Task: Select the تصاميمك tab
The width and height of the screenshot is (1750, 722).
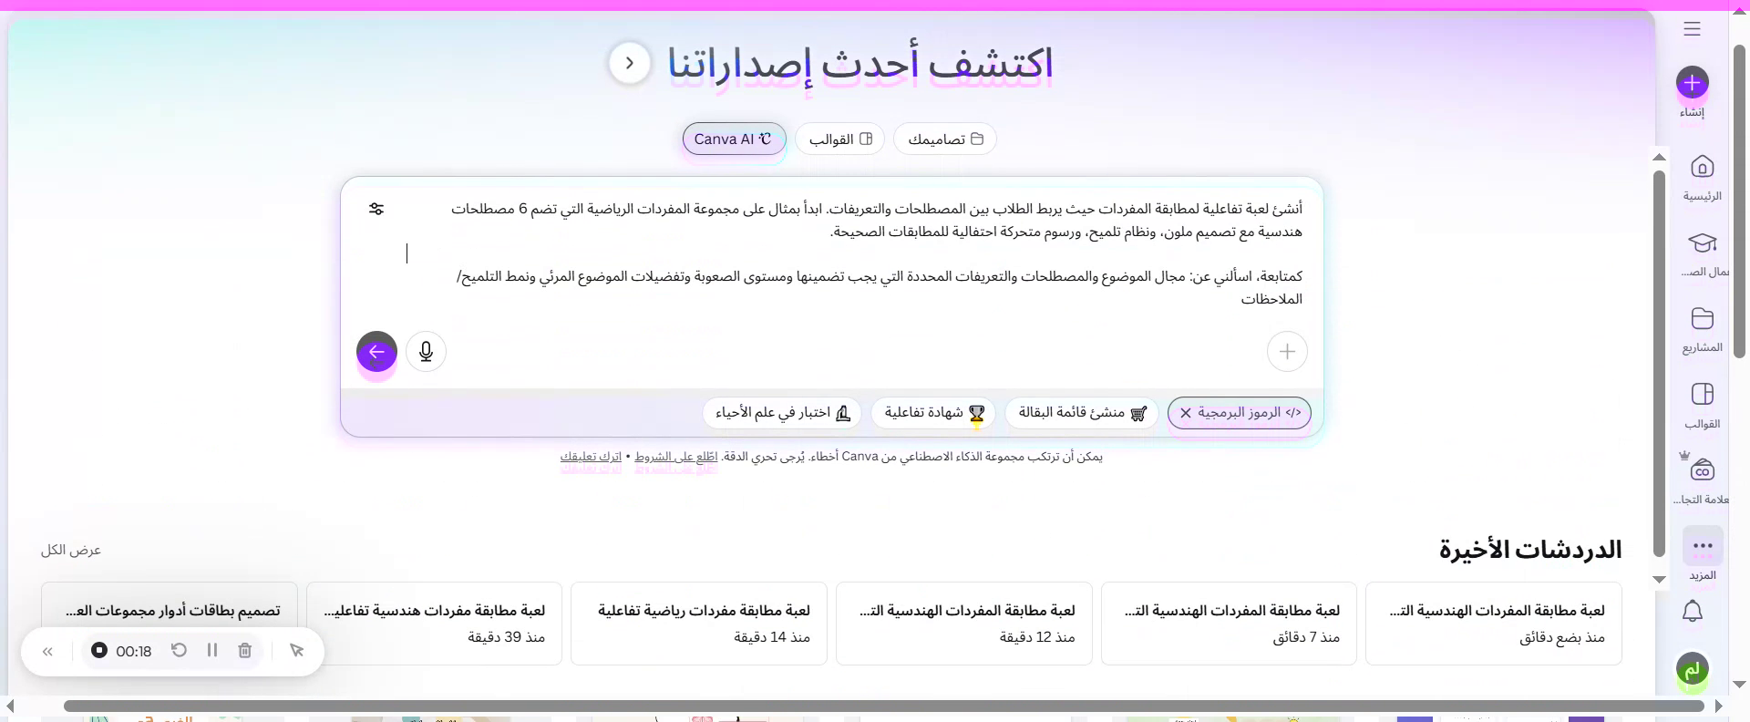Action: coord(945,139)
